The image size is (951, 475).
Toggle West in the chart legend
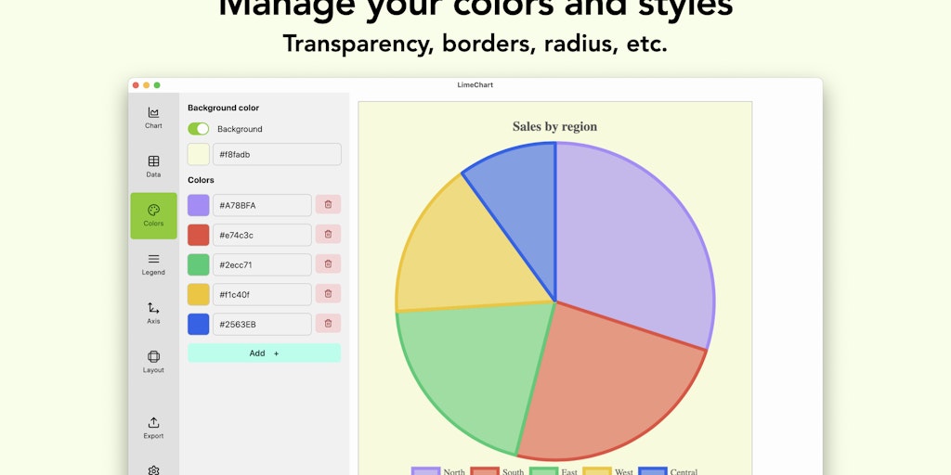608,471
